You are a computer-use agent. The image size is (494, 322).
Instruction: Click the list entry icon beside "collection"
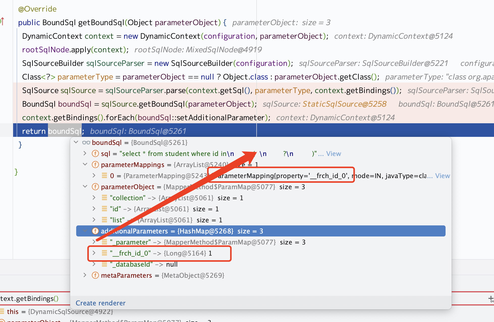(104, 198)
